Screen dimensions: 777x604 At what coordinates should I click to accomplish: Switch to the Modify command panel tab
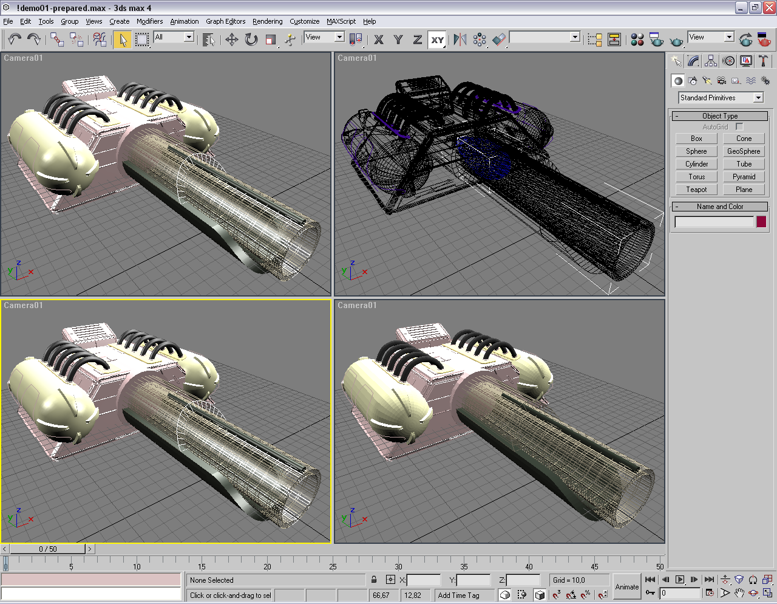coord(693,61)
